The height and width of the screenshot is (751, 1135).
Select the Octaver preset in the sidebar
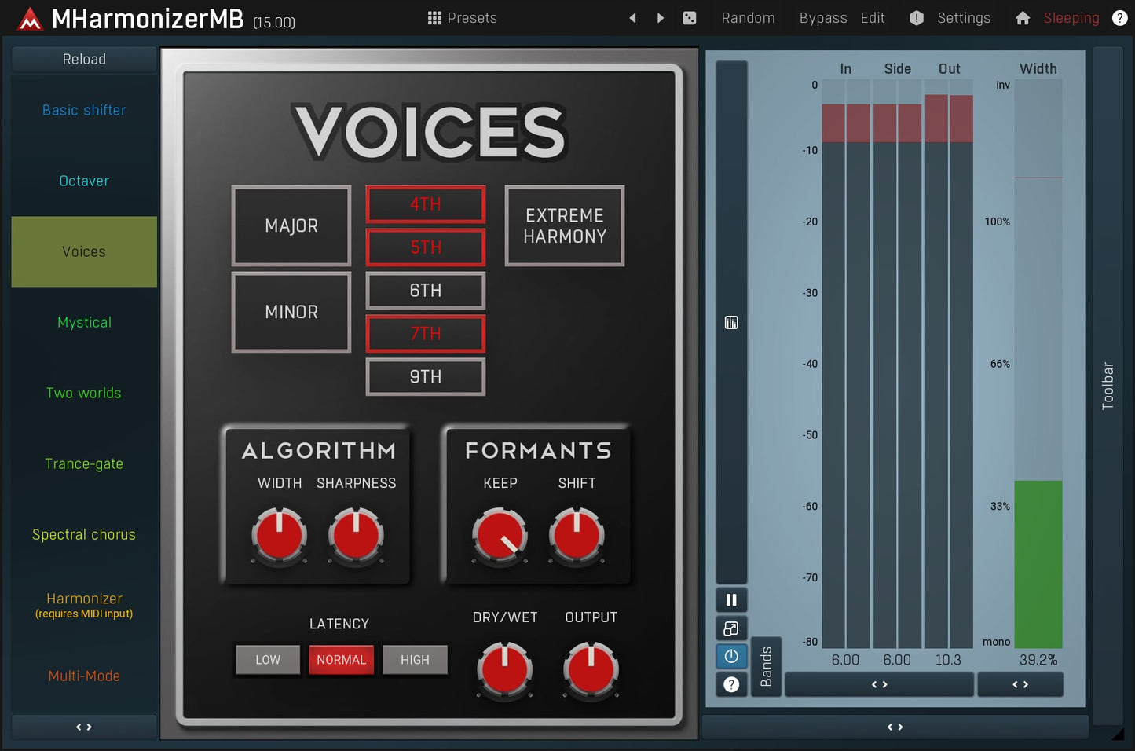click(x=83, y=181)
